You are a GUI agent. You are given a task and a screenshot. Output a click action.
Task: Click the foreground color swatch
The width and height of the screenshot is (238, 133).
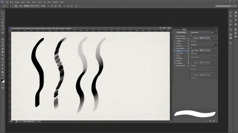pyautogui.click(x=2, y=80)
